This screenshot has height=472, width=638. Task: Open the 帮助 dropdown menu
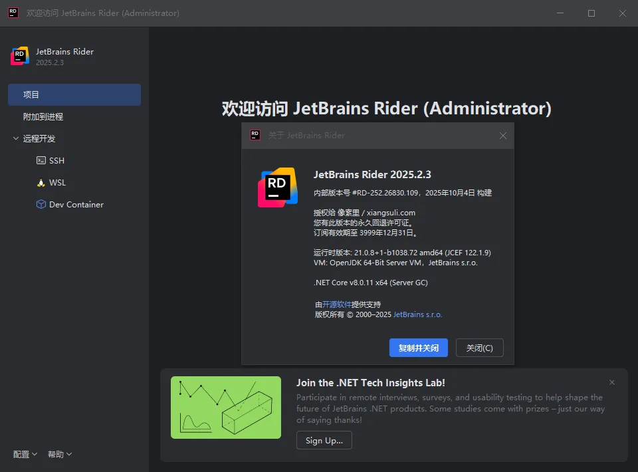click(60, 455)
